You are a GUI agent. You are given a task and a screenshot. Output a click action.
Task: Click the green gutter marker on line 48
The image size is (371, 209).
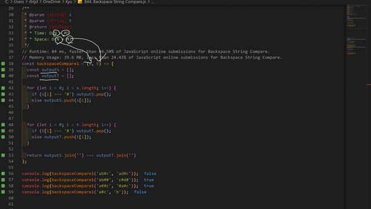click(3, 125)
